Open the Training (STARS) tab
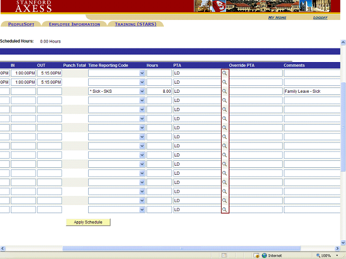346x259 pixels. pos(136,24)
